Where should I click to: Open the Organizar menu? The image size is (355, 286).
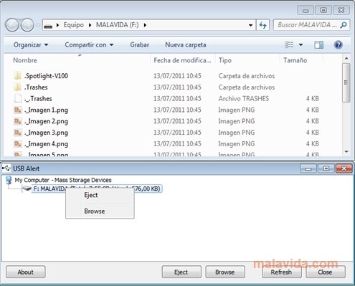coord(31,44)
